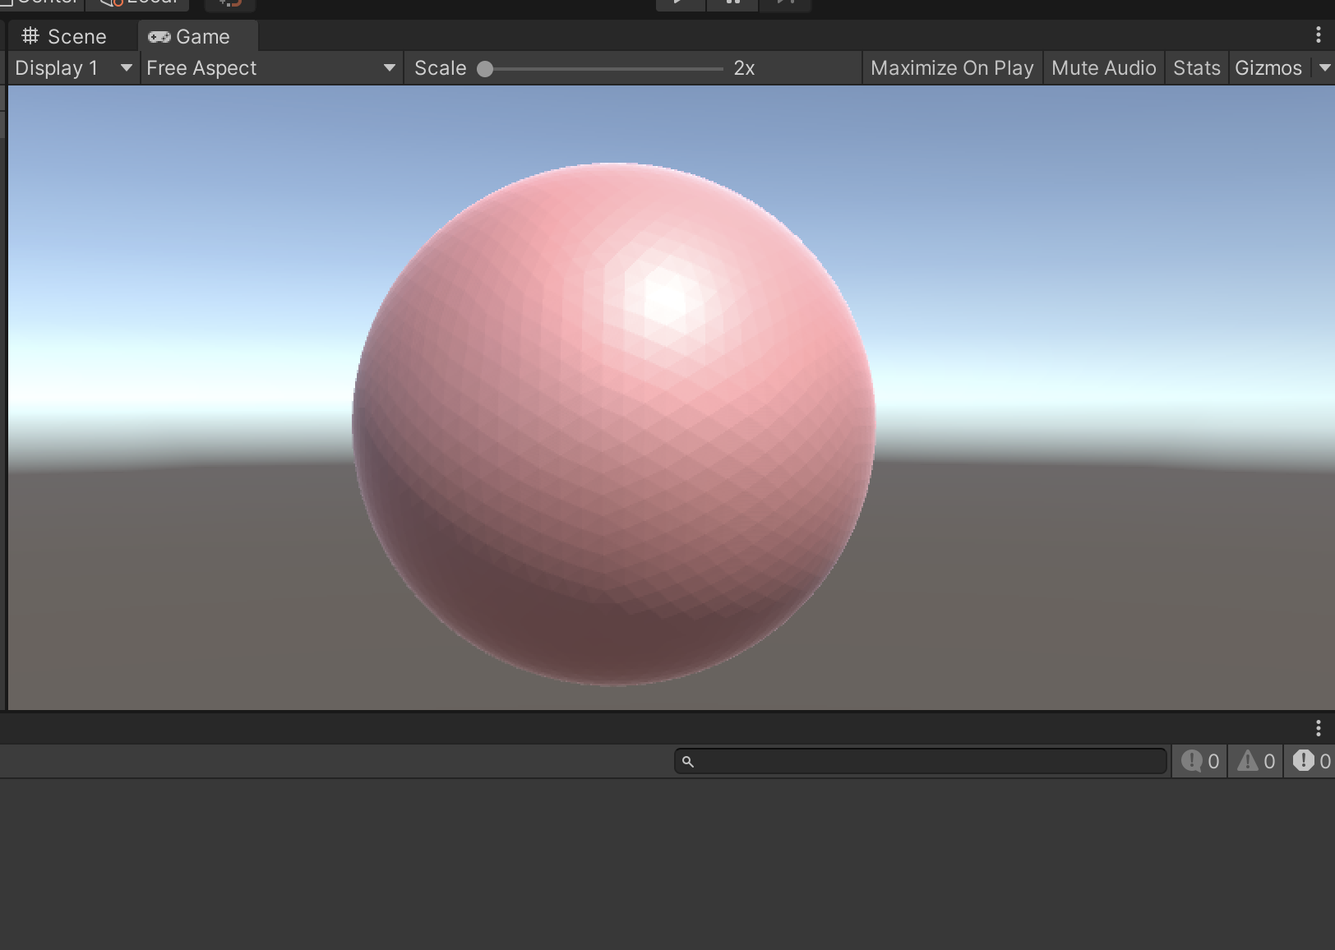Image resolution: width=1335 pixels, height=950 pixels.
Task: Switch to the Scene tab
Action: [x=65, y=36]
